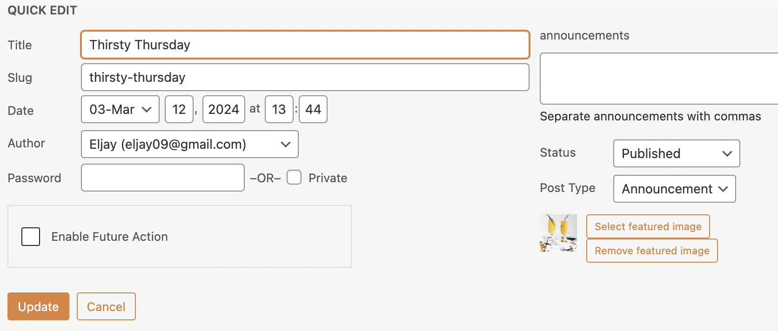
Task: Click the minute field showing 44
Action: coord(313,109)
